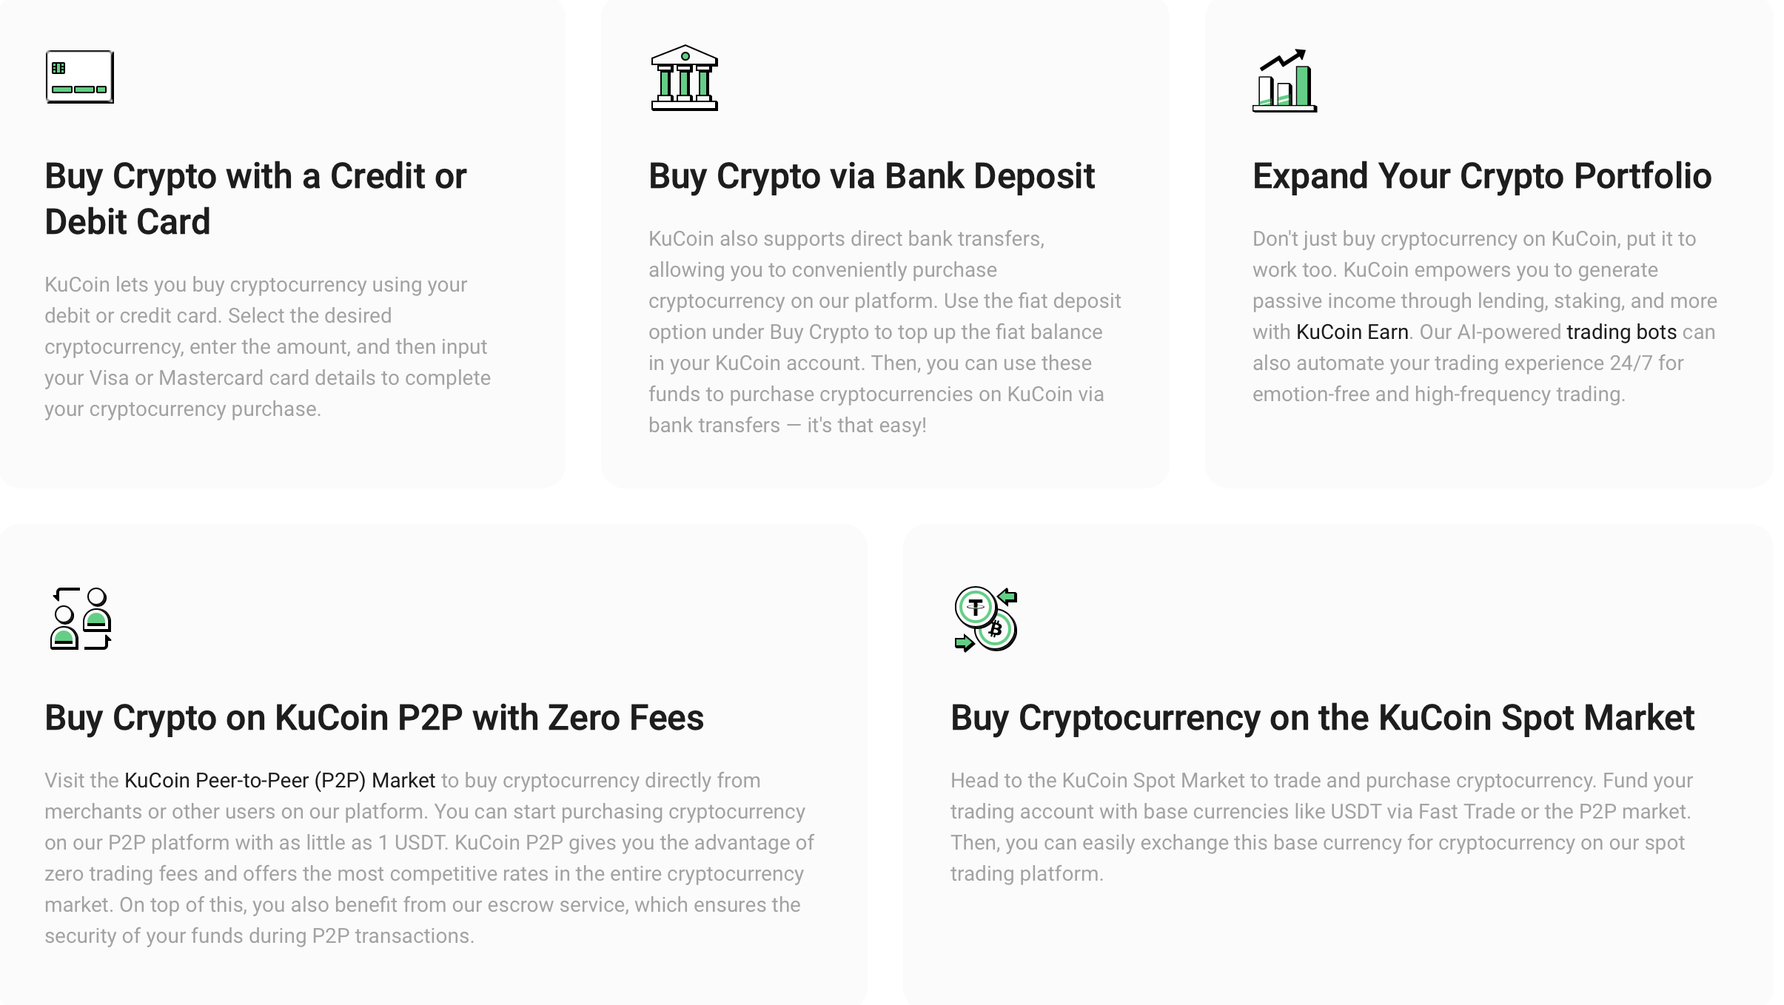Select the Expand Your Crypto Portfolio heading
1784x1005 pixels.
tap(1482, 176)
